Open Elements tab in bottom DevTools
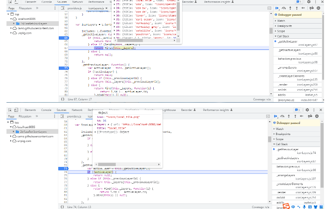This screenshot has width=331, height=209. 30,110
